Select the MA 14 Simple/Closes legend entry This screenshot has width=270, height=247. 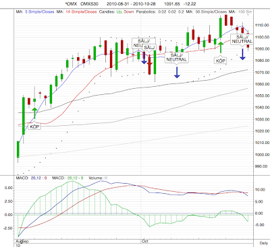[x=76, y=11]
